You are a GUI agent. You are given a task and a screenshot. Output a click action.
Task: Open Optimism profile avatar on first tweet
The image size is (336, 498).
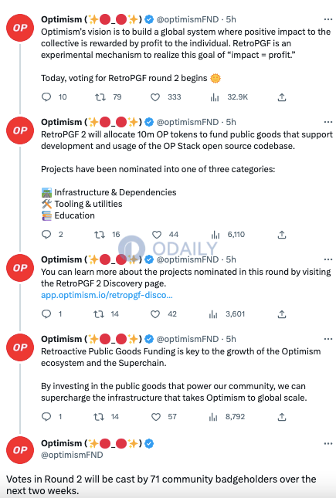(x=20, y=28)
